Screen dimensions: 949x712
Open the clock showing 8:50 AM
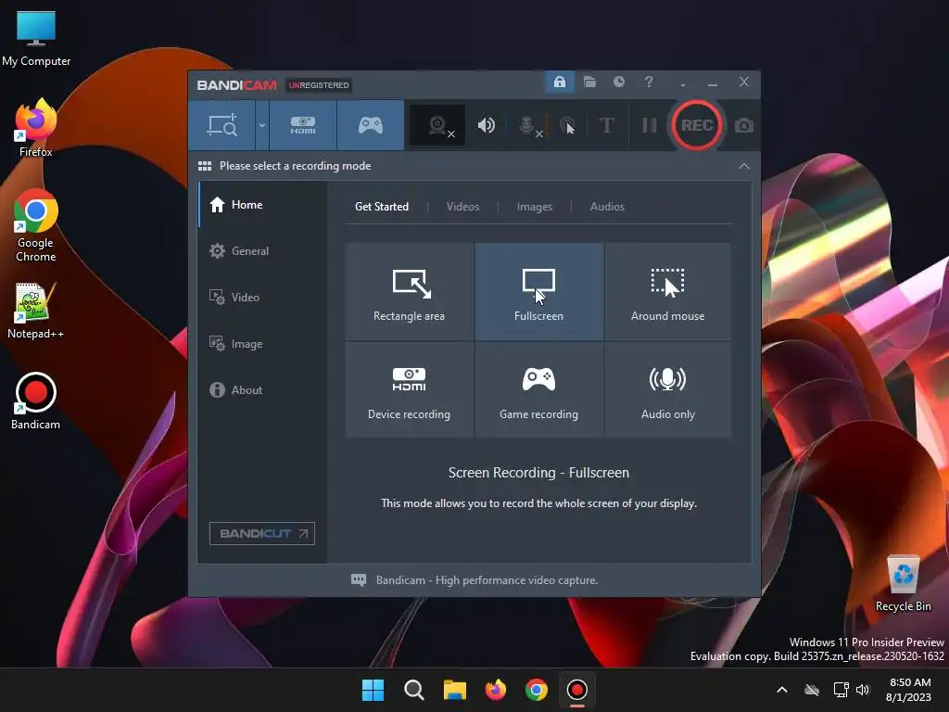pyautogui.click(x=909, y=690)
